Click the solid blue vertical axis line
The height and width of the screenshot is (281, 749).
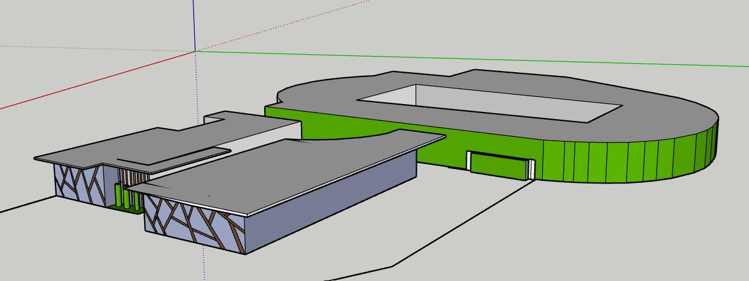(x=194, y=24)
